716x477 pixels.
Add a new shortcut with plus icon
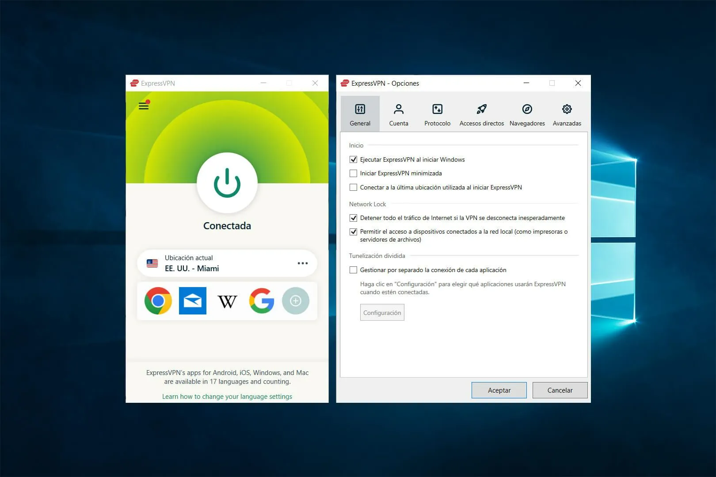296,301
